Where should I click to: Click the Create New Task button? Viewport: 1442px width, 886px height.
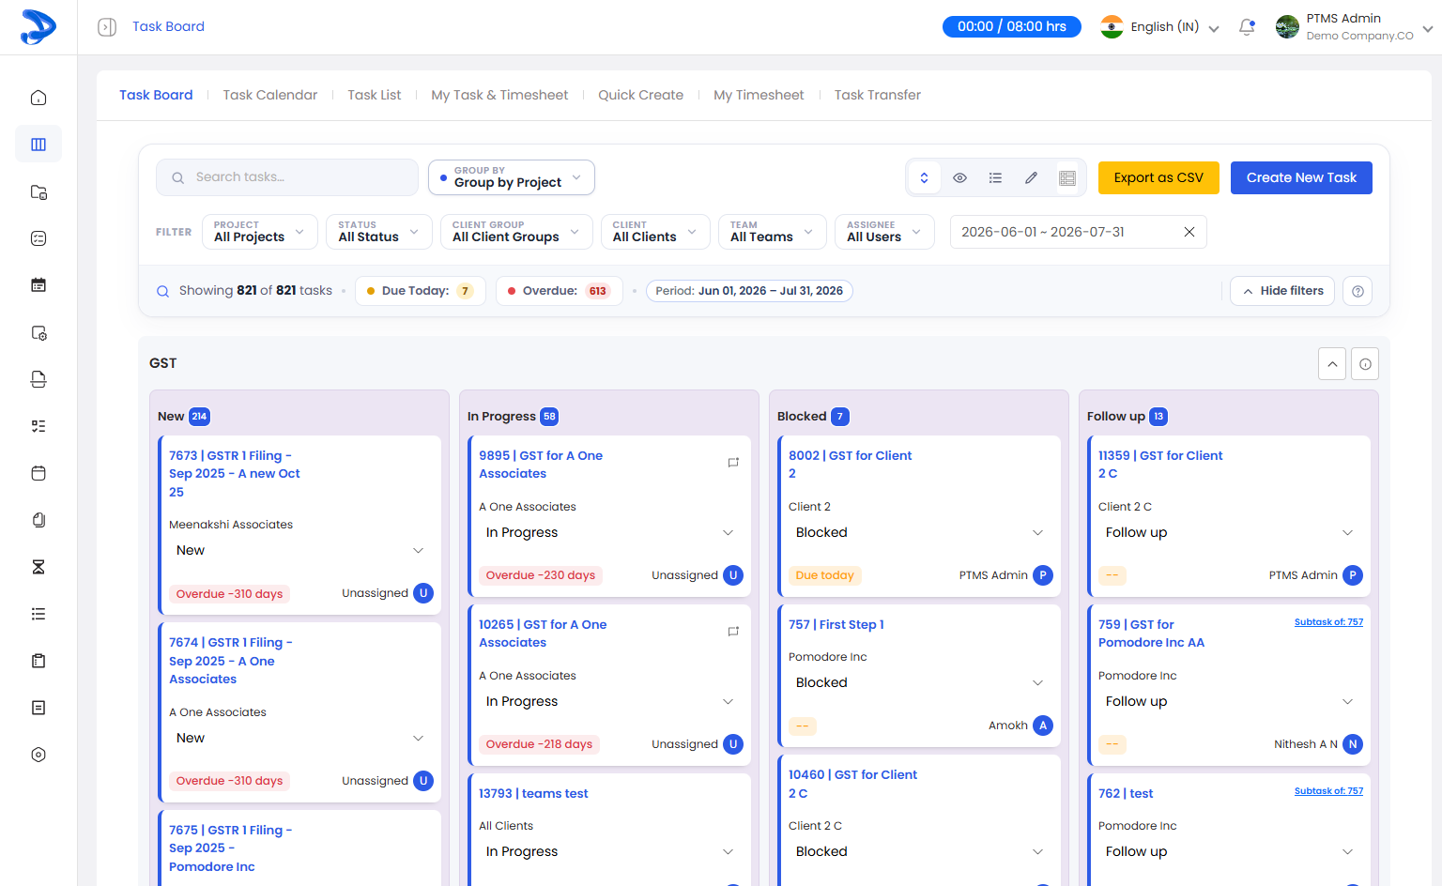coord(1301,177)
